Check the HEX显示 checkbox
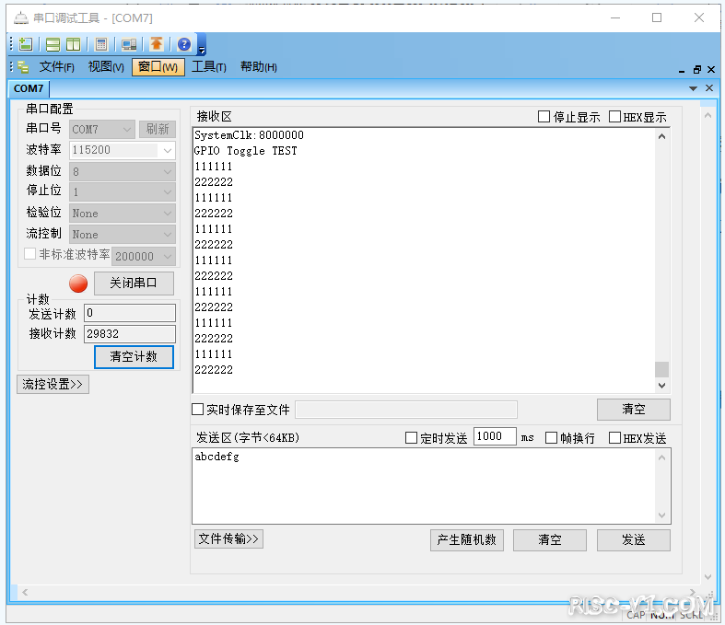This screenshot has width=725, height=625. tap(614, 116)
